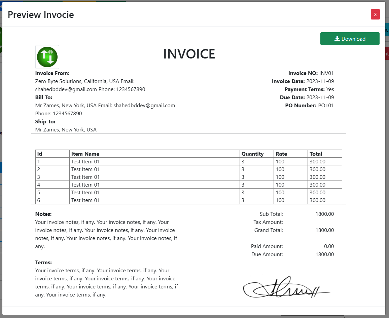Click the PO Number PO101

click(326, 105)
